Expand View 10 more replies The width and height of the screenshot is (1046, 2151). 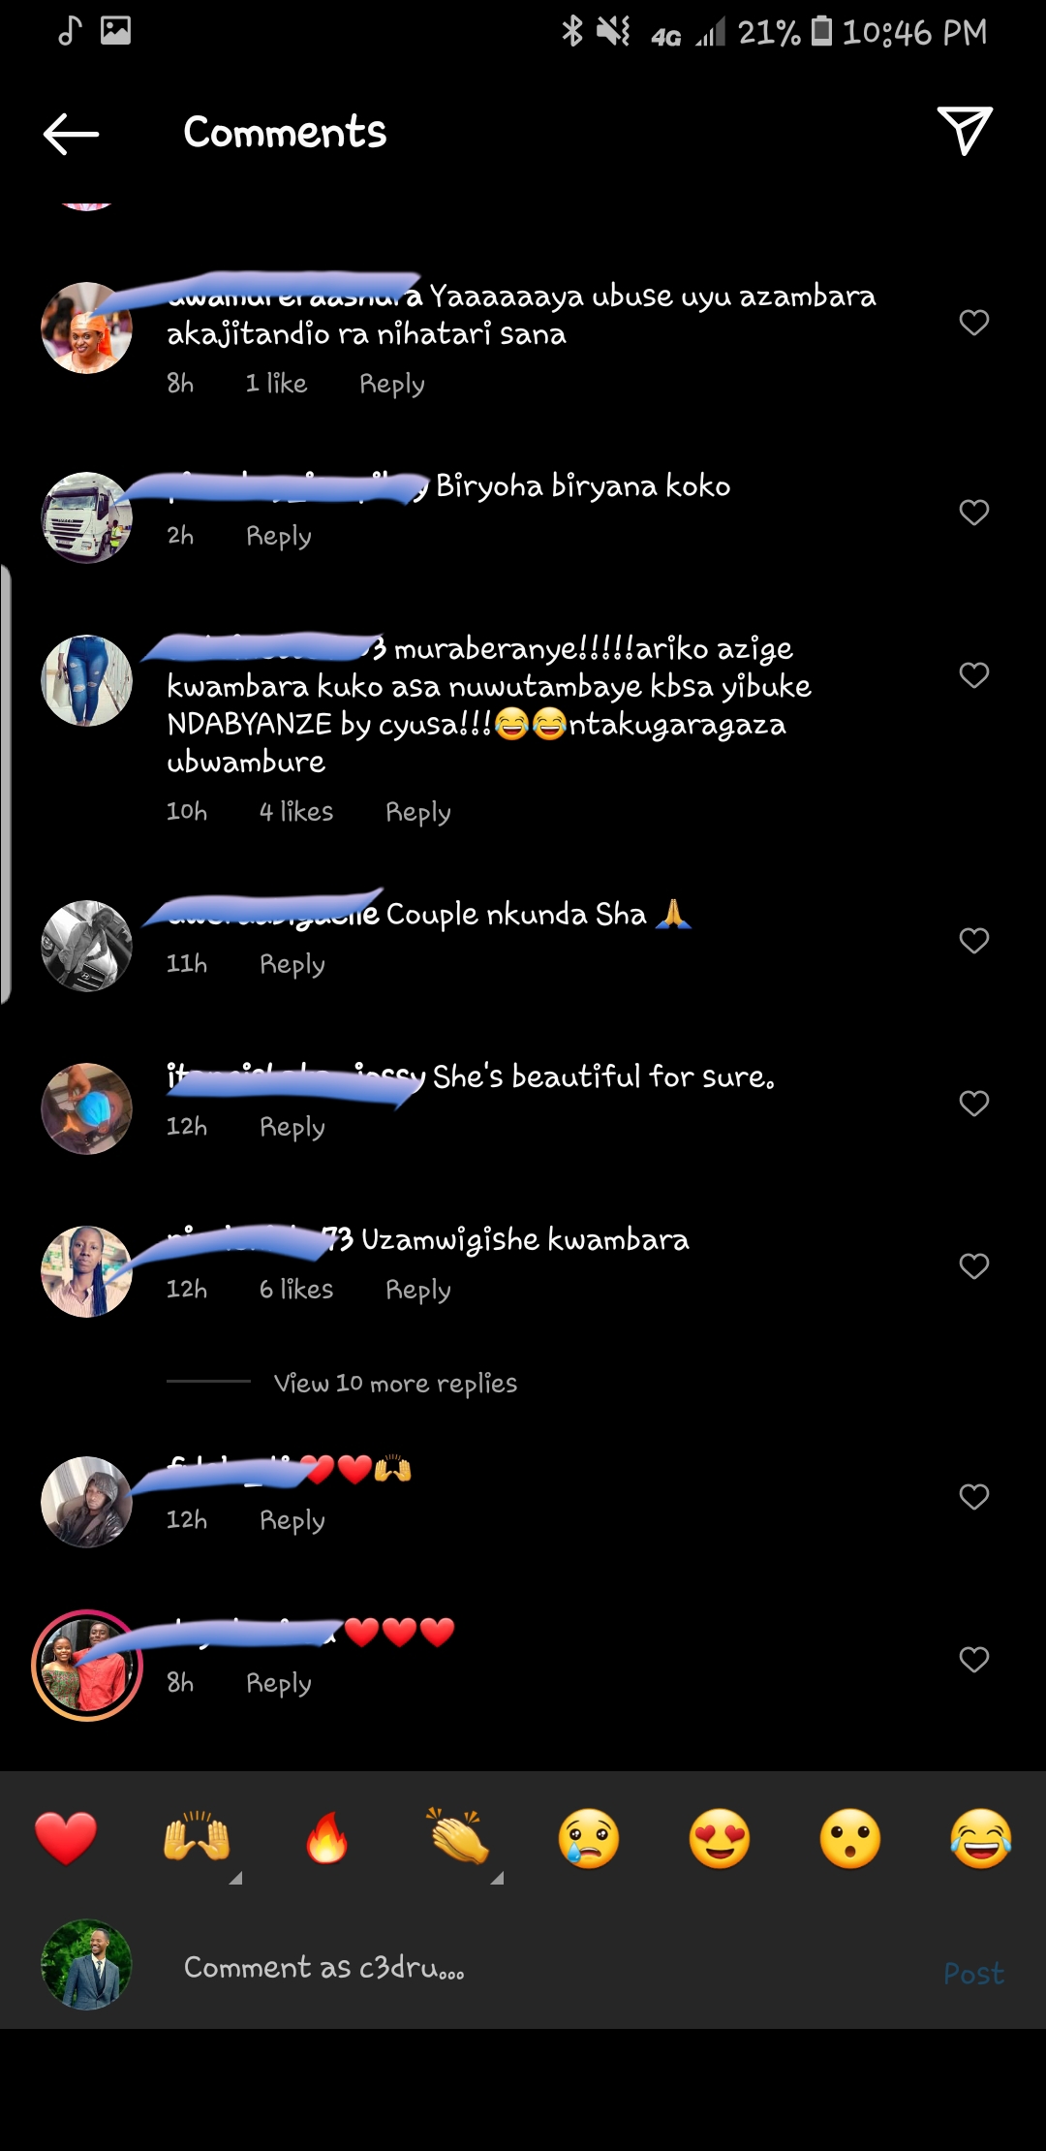(395, 1383)
